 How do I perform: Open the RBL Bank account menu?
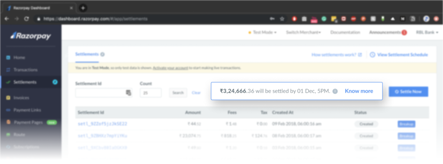pos(427,32)
